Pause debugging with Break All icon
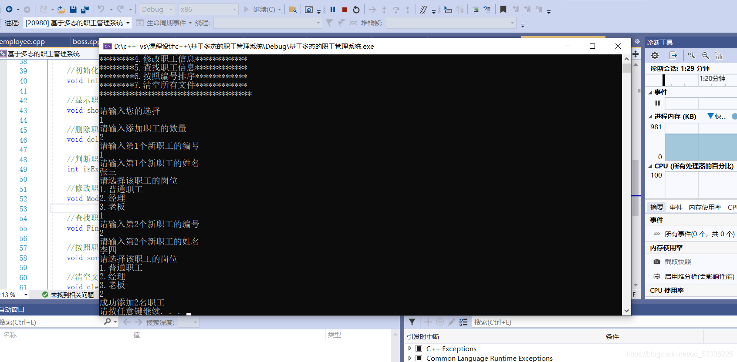 tap(333, 9)
